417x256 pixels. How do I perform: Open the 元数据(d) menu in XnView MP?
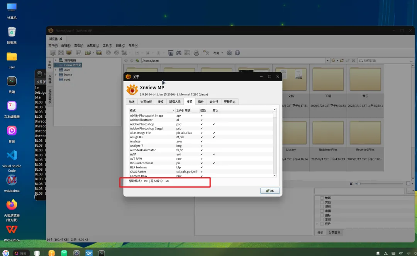93,46
